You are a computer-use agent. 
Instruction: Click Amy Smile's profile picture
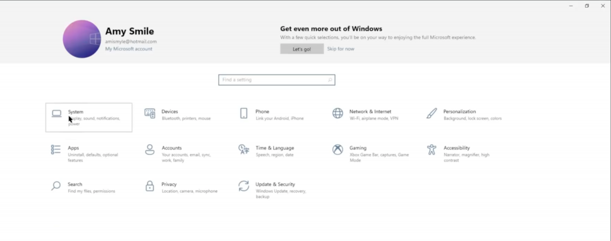tap(82, 39)
